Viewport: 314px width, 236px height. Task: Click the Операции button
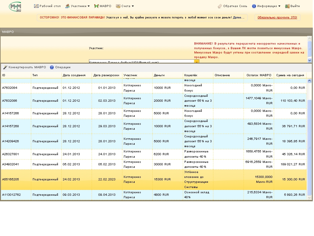60,67
